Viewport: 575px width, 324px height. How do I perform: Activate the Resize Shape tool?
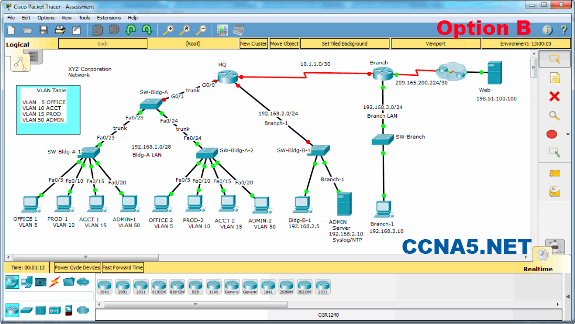pyautogui.click(x=553, y=152)
